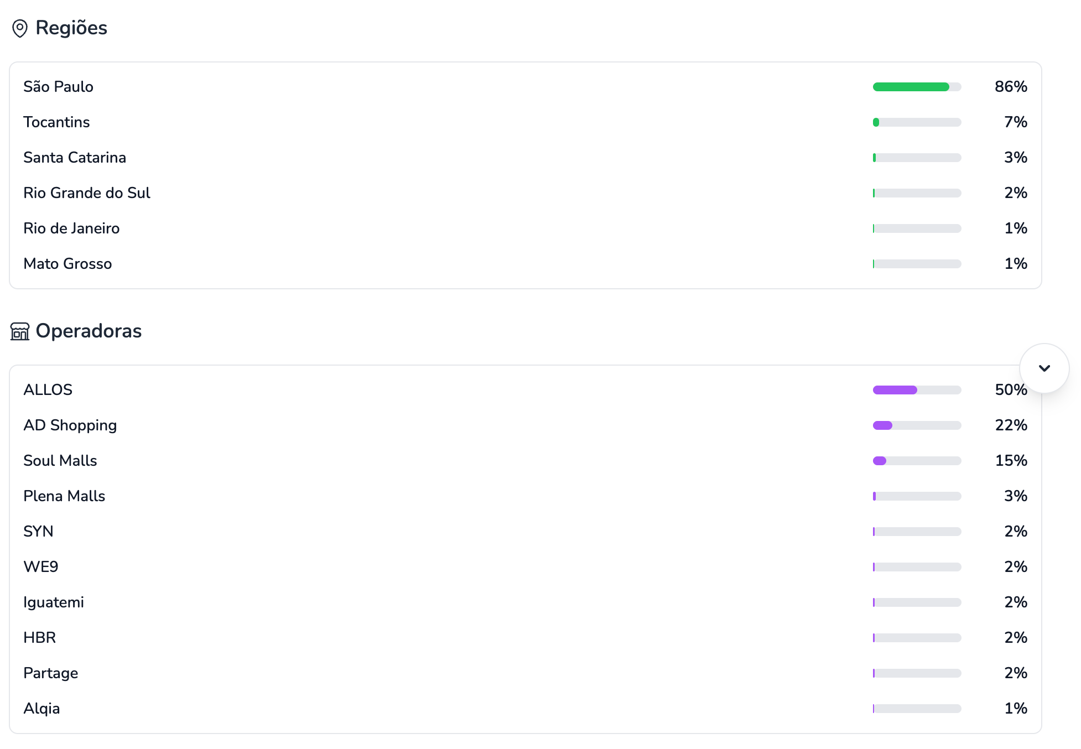
Task: Select the São Paulo region row
Action: [58, 87]
